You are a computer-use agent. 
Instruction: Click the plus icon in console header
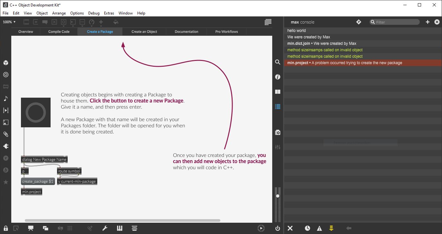click(x=428, y=22)
